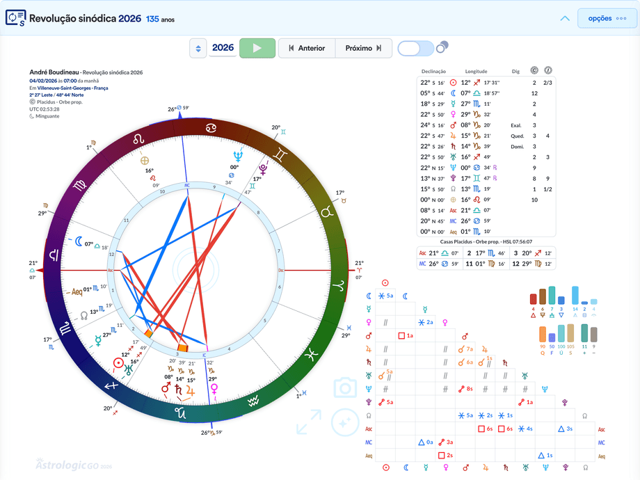This screenshot has width=640, height=480.
Task: Go to Próximo revolution
Action: (x=363, y=48)
